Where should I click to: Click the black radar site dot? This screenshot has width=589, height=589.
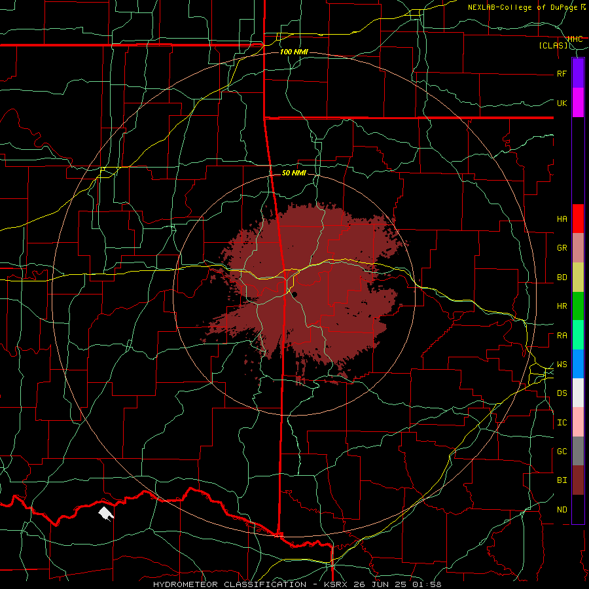294,294
